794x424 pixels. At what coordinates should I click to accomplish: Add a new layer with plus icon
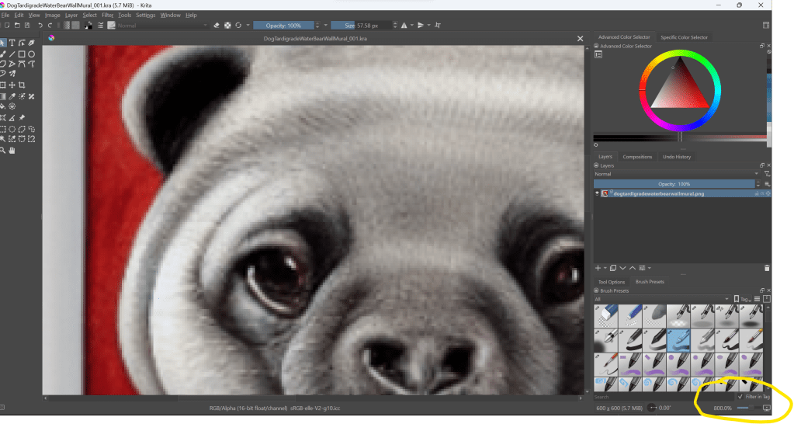coord(598,268)
